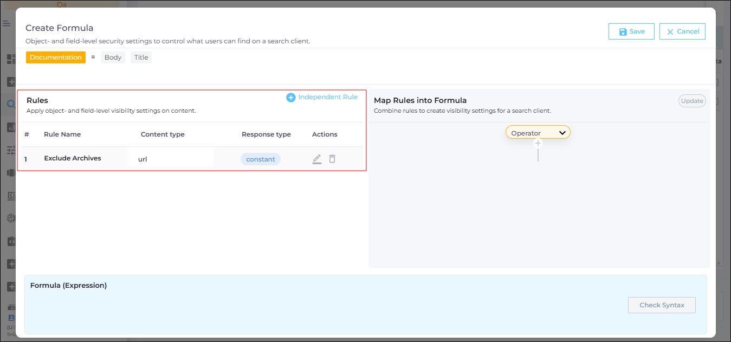Click the X icon in the Cancel button
The image size is (731, 342).
coord(670,32)
